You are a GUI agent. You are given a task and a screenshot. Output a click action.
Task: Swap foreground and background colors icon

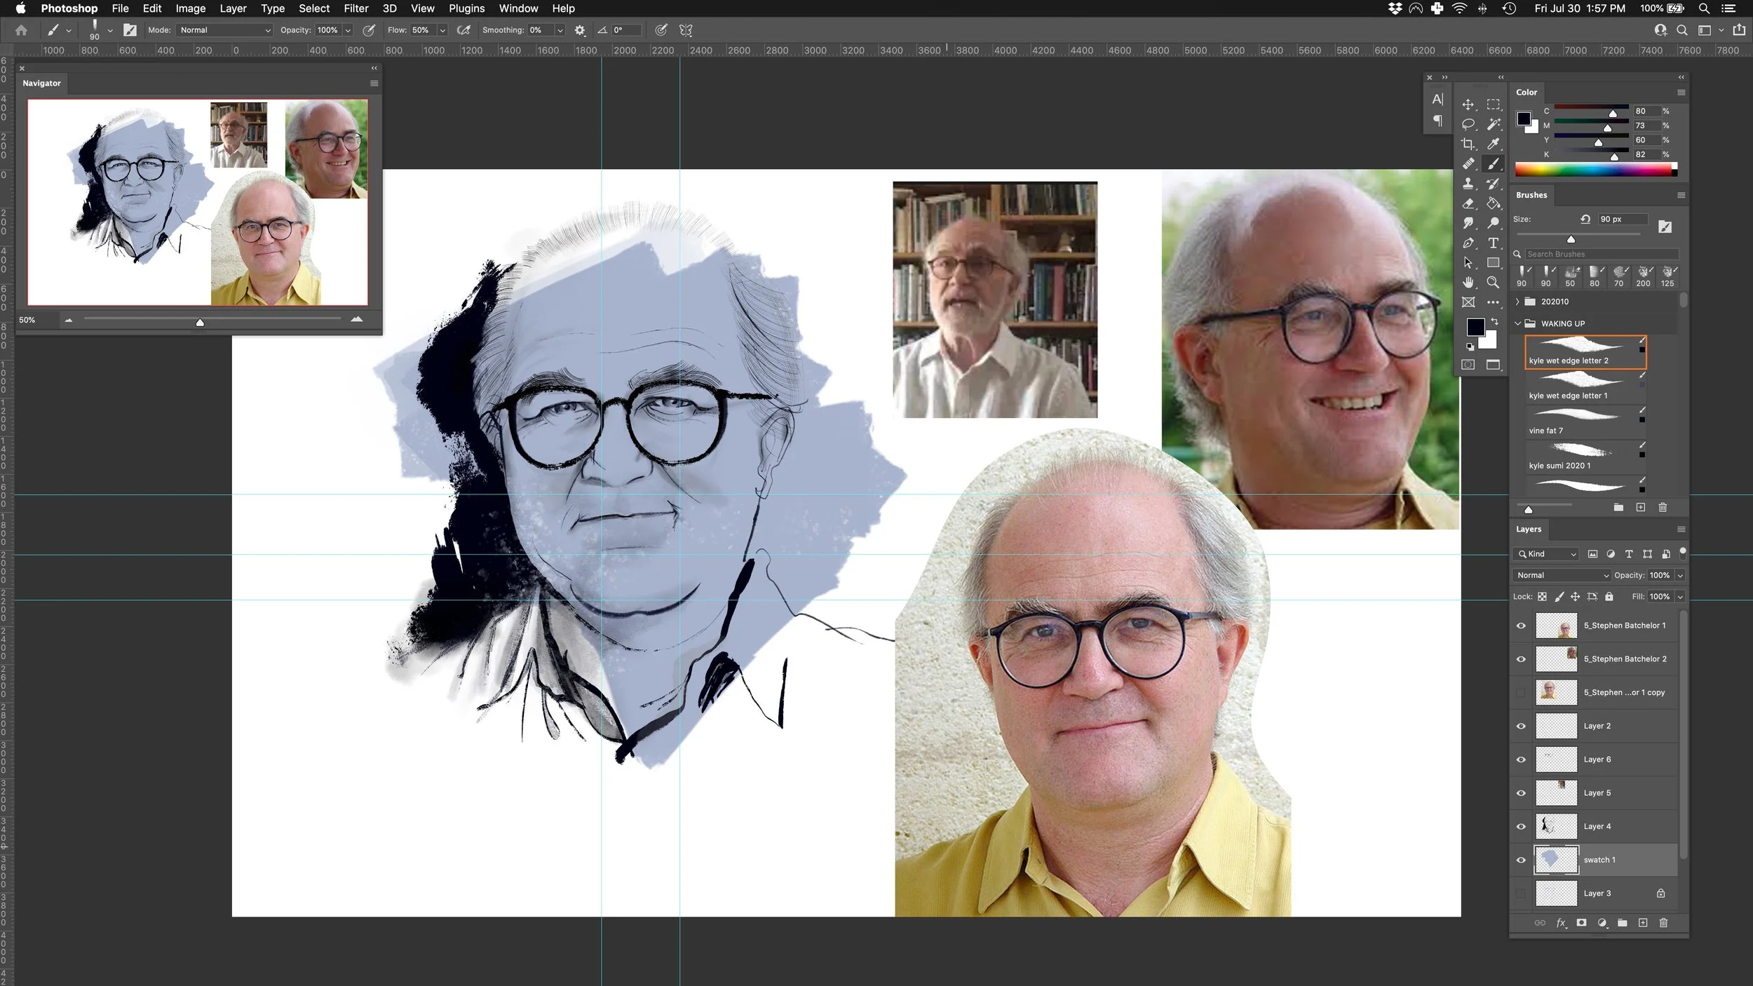pyautogui.click(x=1494, y=321)
